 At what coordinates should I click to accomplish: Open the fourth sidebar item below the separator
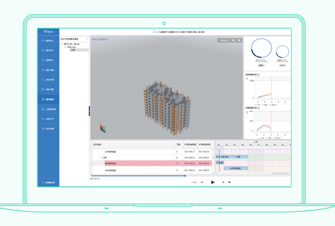pos(48,70)
